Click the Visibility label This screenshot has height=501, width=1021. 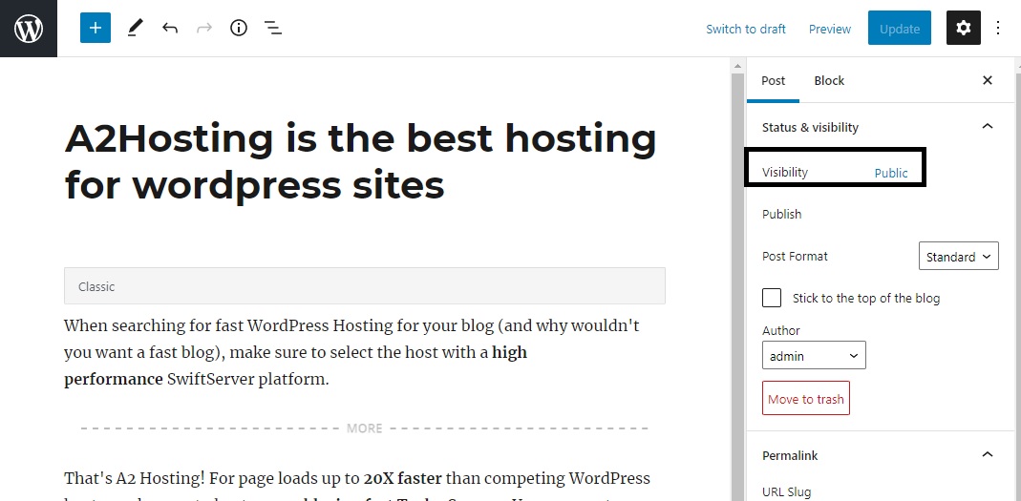point(785,173)
